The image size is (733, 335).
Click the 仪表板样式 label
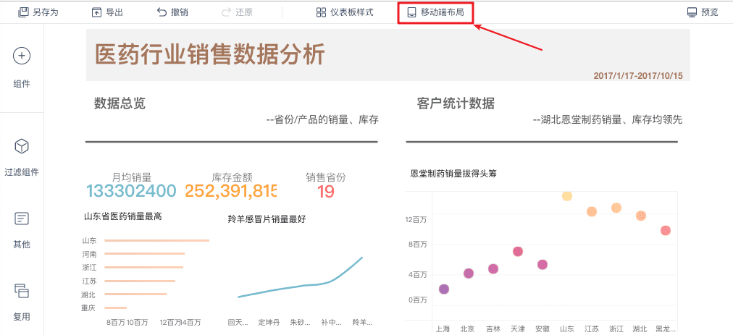[352, 12]
